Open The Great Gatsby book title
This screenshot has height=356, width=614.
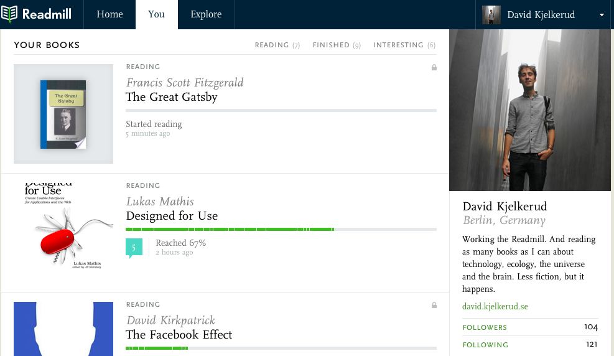[172, 96]
